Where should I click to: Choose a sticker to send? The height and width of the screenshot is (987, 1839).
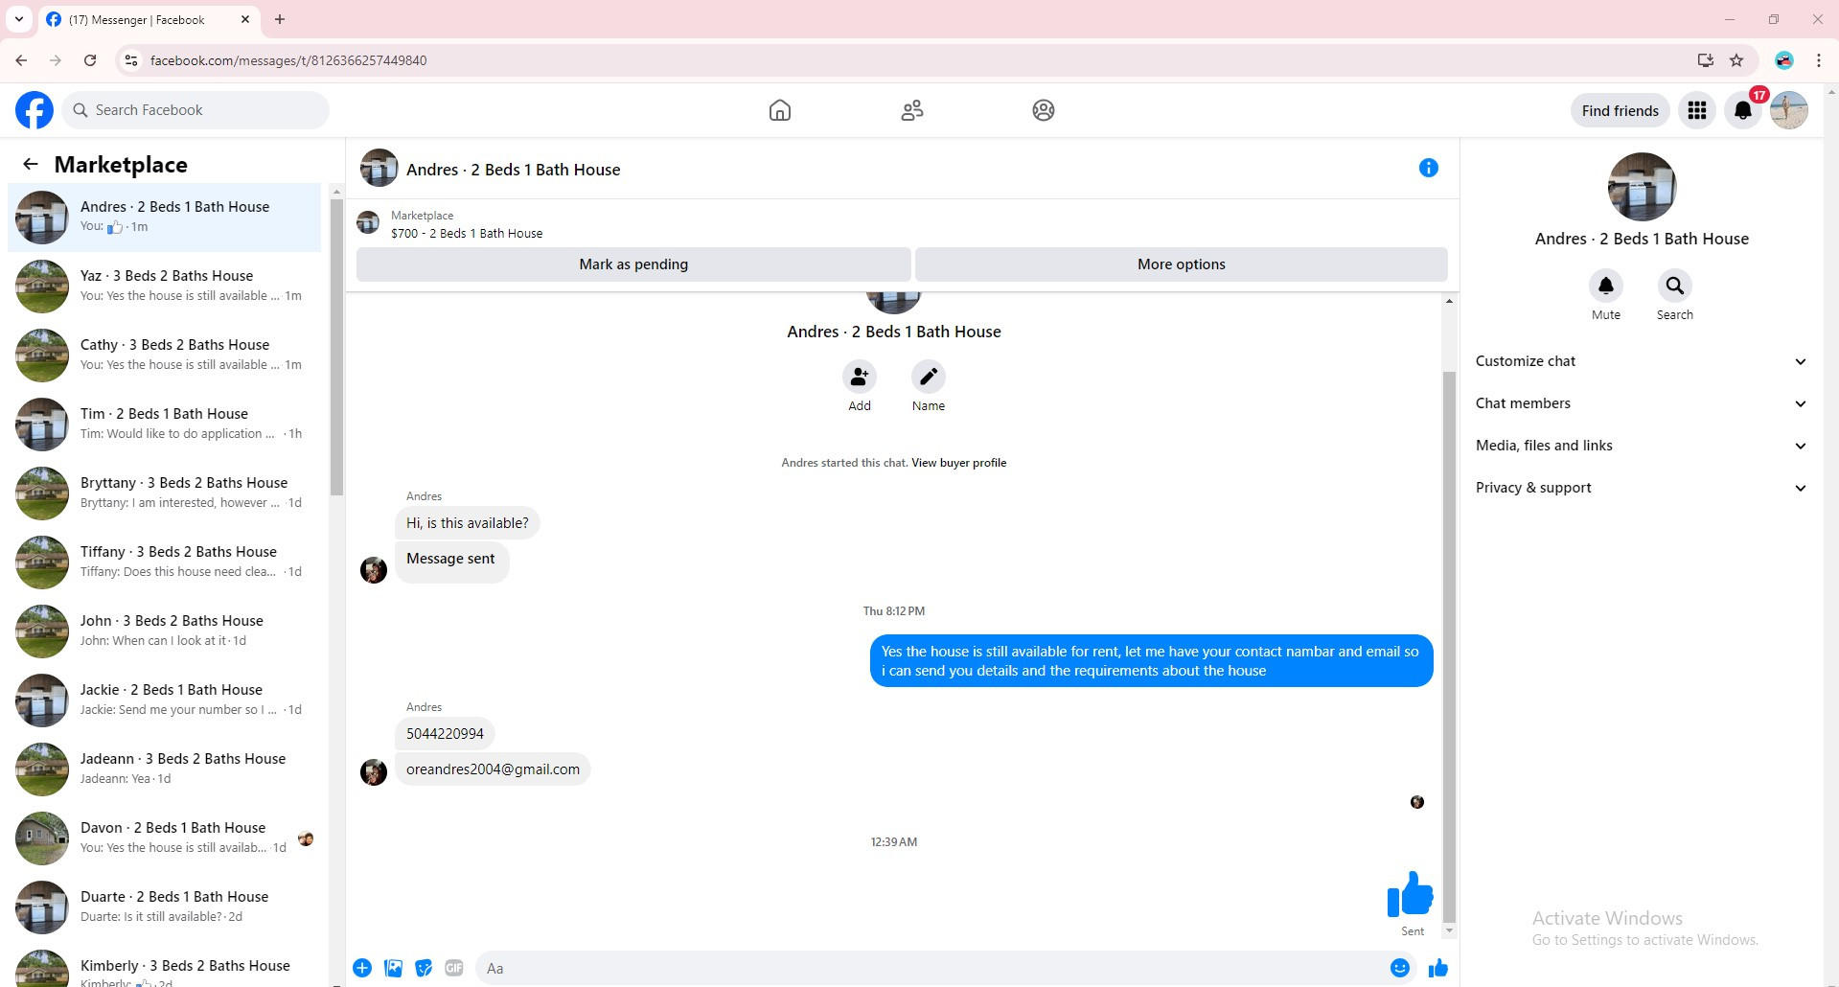pos(424,968)
